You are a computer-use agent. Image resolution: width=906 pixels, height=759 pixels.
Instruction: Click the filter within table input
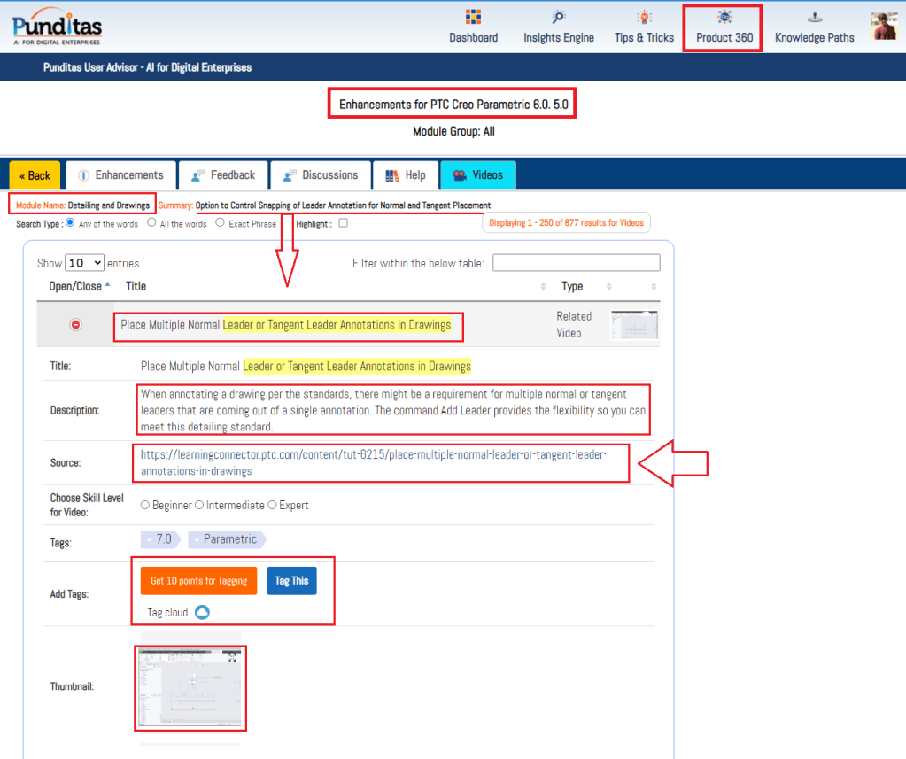(x=576, y=263)
